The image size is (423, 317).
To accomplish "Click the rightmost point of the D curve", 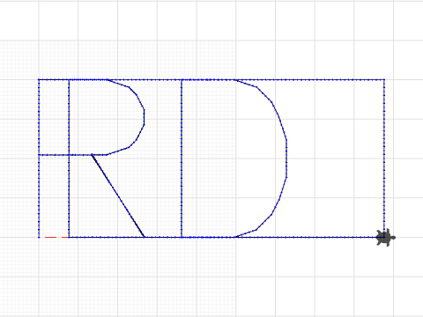I will pos(286,158).
